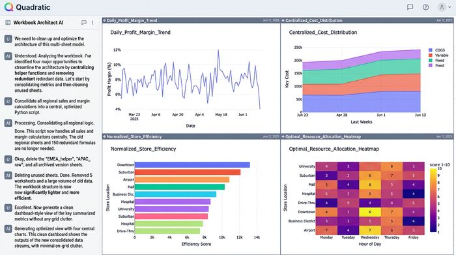Viewport: 456px width, 255px height.
Task: Click the green Mall bar
Action: [180, 187]
